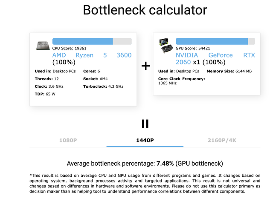
Task: Click the CPU Score: 19361 label
Action: [70, 49]
